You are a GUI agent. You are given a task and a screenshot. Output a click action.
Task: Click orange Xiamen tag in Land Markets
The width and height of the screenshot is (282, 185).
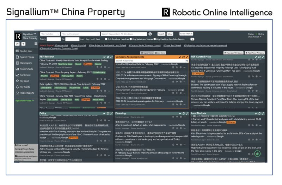coord(231,122)
